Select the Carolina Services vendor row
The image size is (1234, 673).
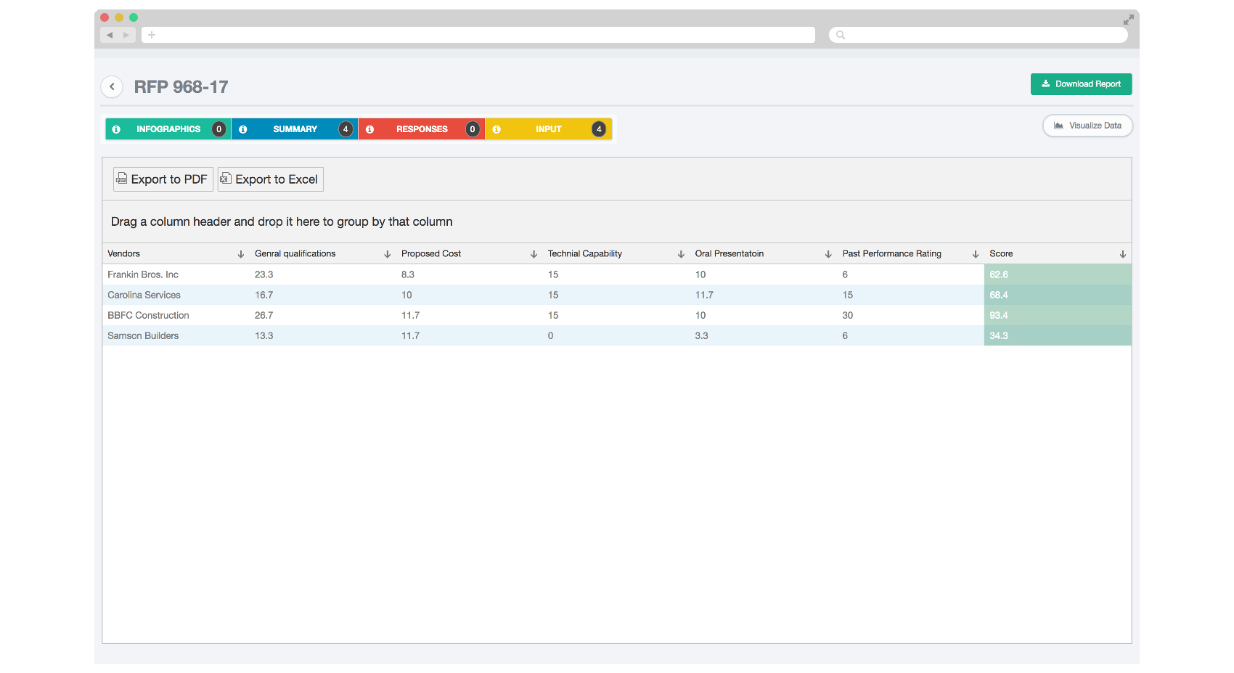617,295
